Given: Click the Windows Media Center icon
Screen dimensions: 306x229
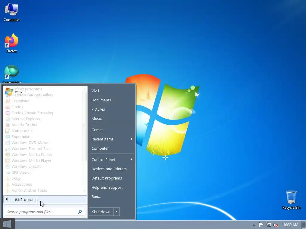Looking at the screenshot, I should pos(8,155).
